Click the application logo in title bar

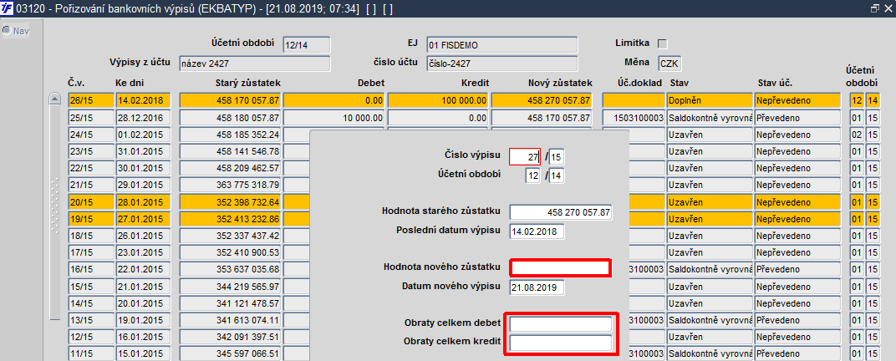(8, 8)
